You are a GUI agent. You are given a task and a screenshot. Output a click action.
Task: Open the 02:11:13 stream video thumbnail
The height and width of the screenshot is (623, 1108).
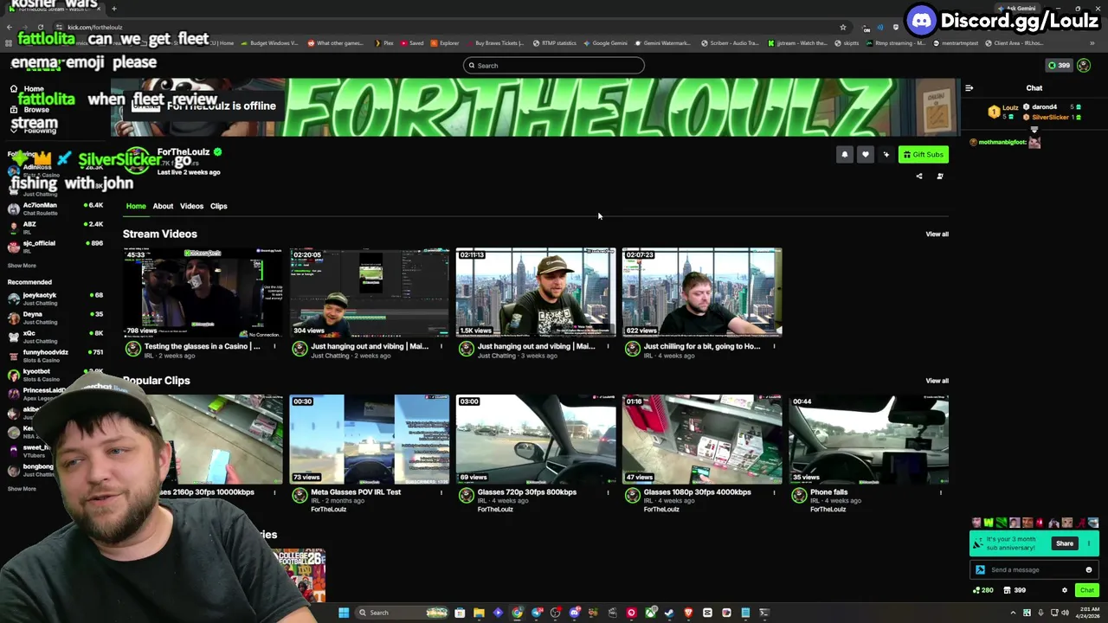click(536, 292)
